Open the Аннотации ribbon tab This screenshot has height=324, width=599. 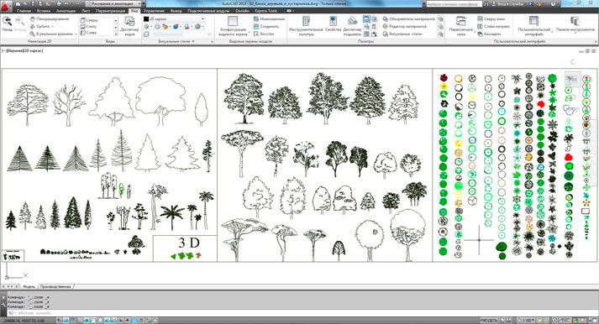click(x=66, y=11)
